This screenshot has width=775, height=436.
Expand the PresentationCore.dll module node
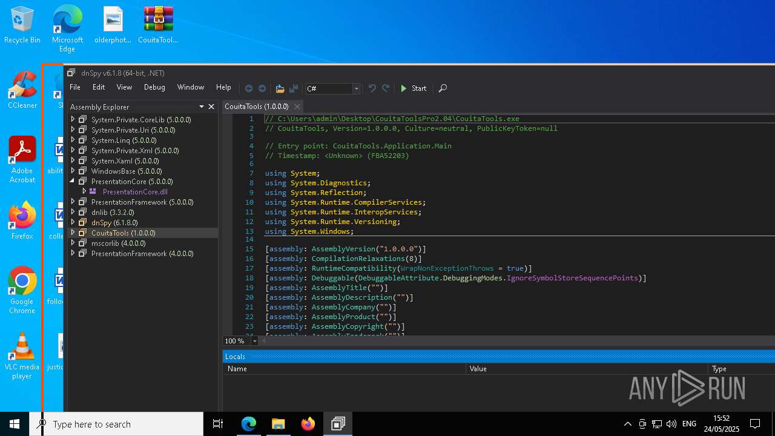click(84, 191)
